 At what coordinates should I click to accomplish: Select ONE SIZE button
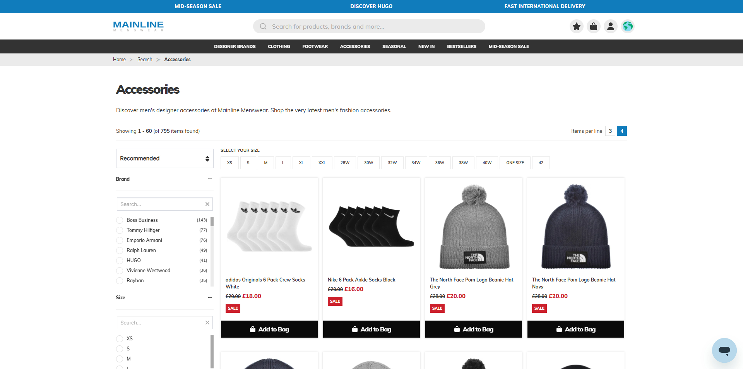tap(515, 163)
